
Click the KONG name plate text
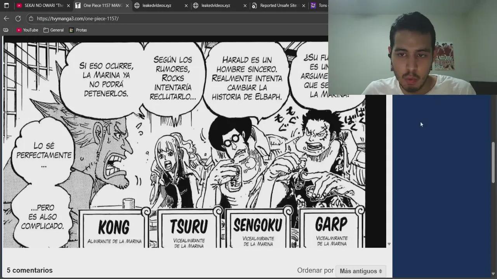point(114,227)
